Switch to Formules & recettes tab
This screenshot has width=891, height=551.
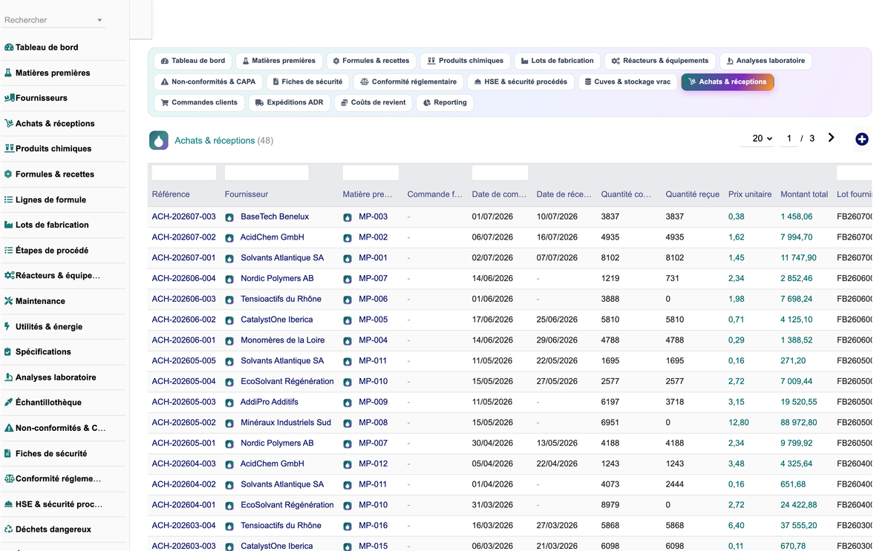(x=371, y=61)
